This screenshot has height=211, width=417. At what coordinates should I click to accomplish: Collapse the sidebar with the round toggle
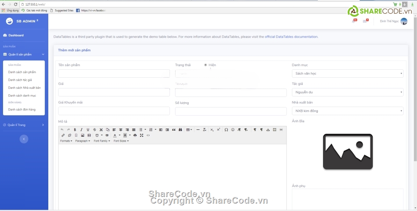pos(24,139)
